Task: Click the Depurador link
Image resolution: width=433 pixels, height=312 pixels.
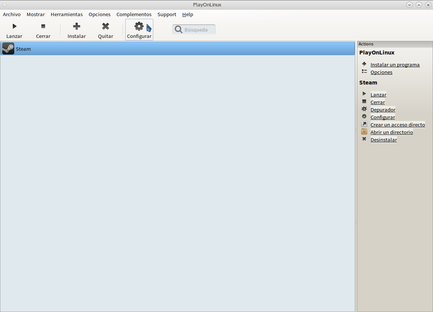Action: [x=383, y=110]
